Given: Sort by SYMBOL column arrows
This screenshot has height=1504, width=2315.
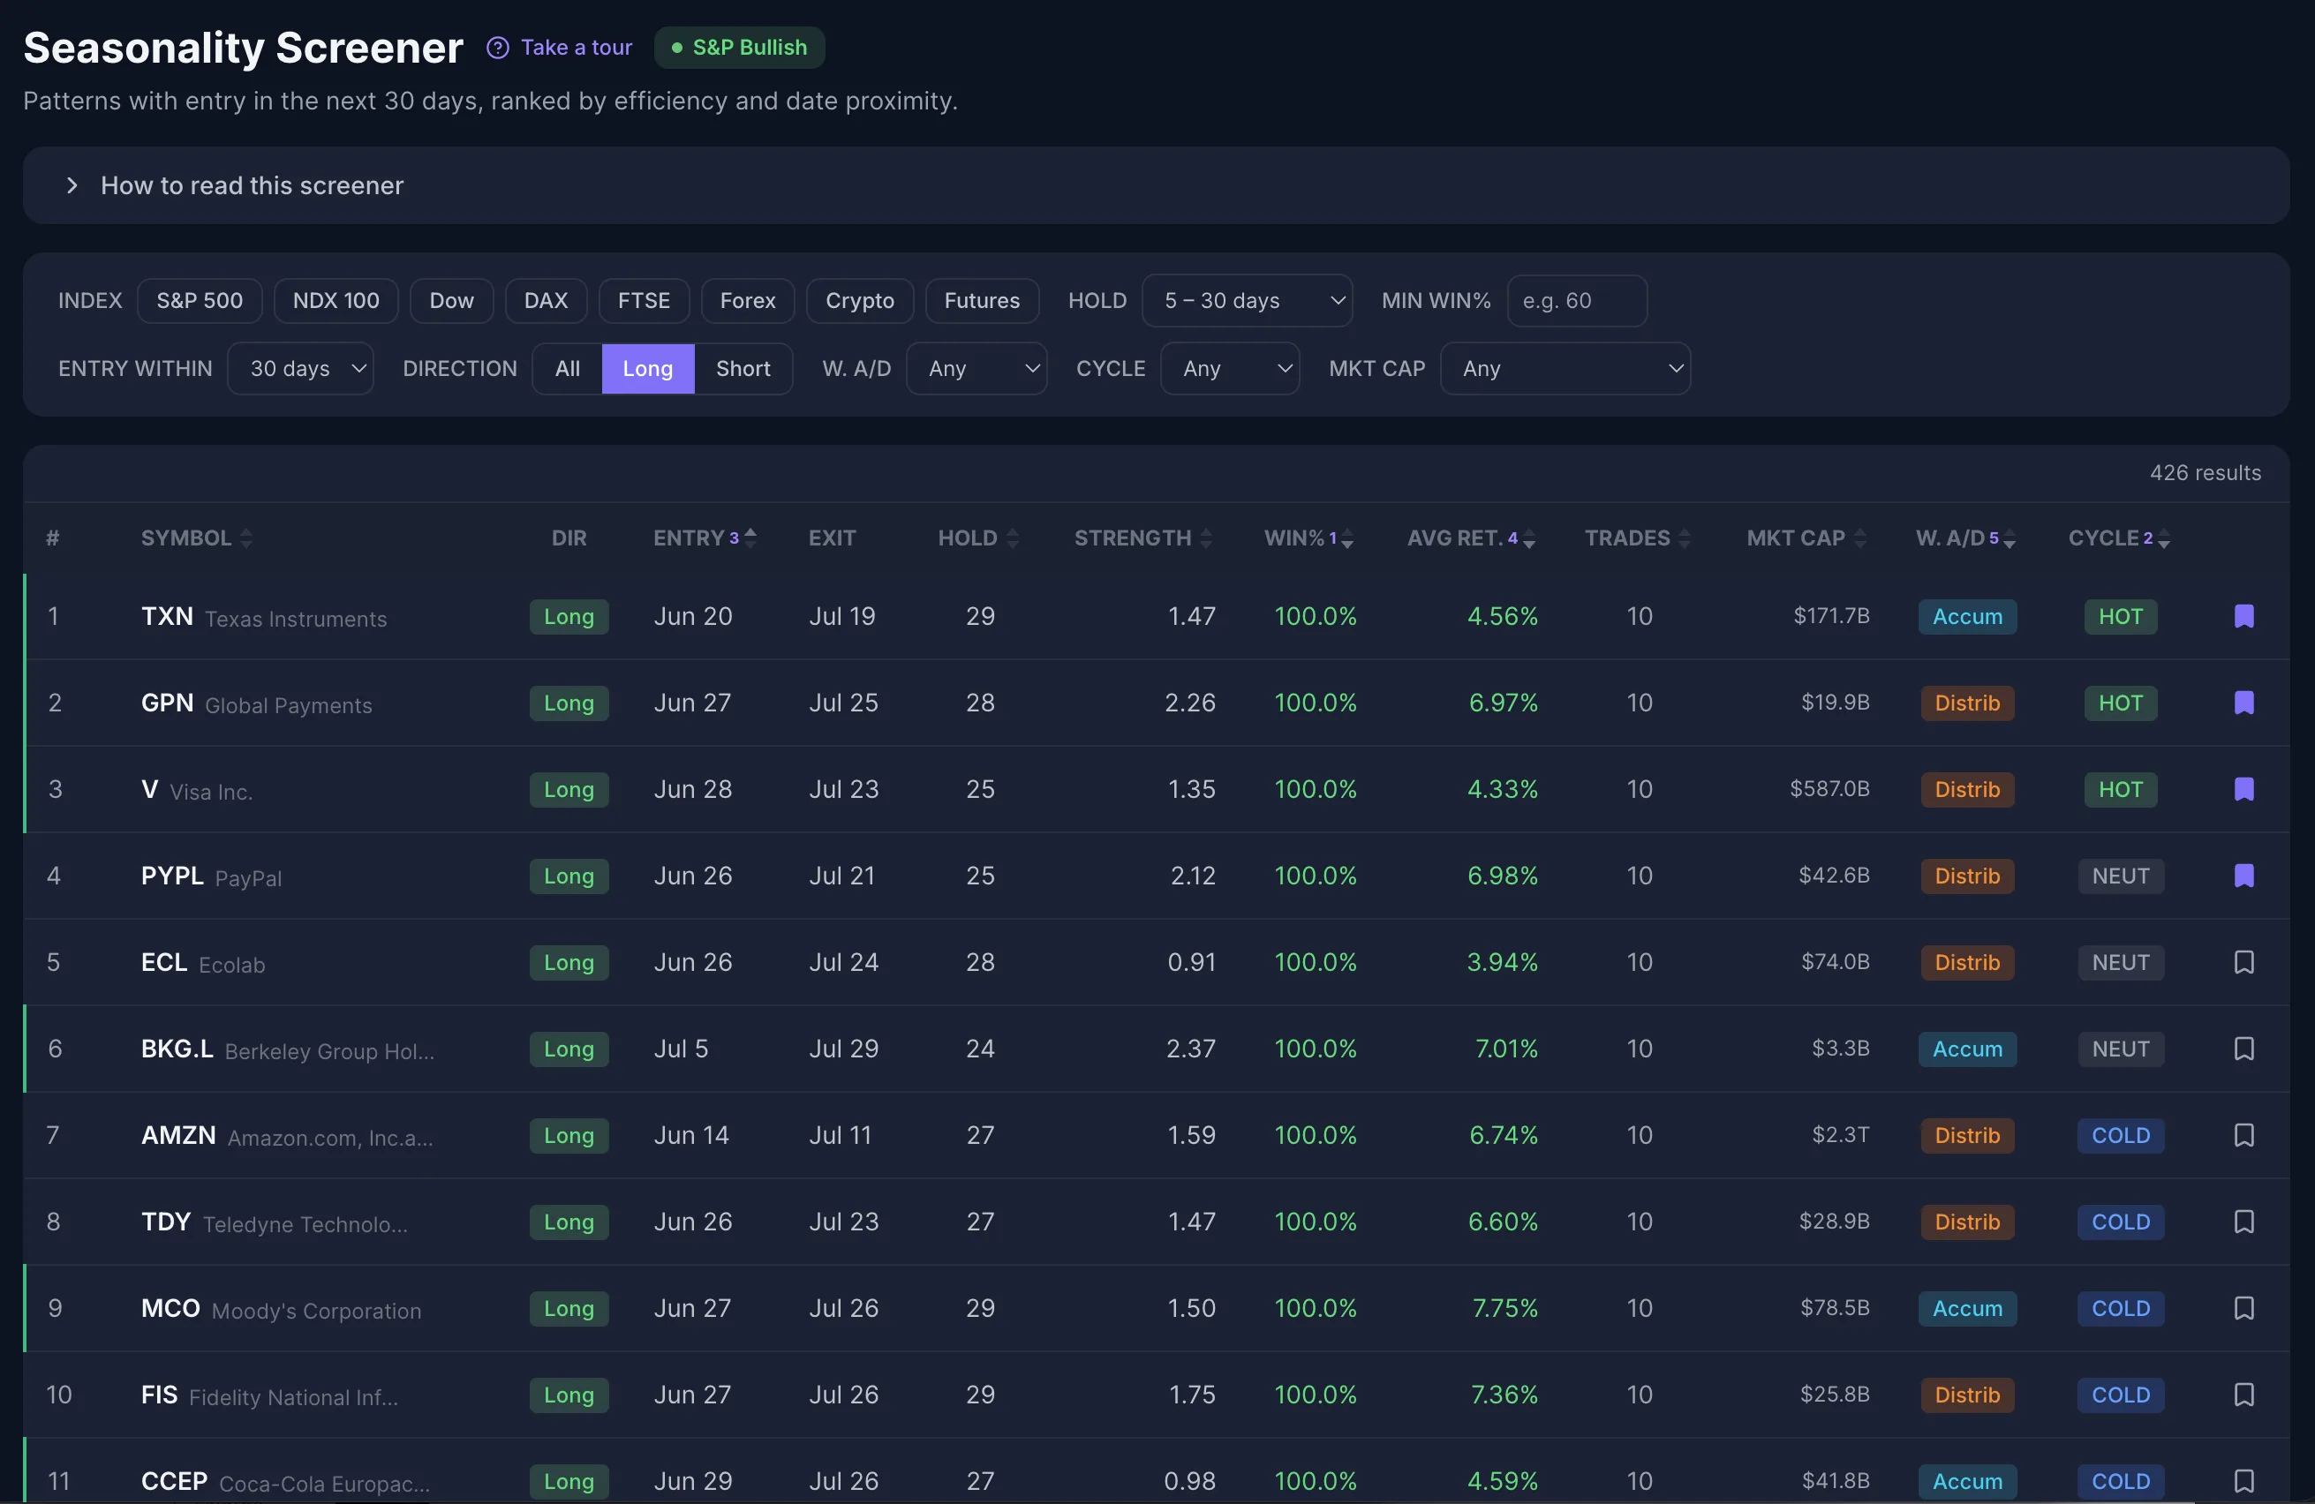Looking at the screenshot, I should pos(246,538).
